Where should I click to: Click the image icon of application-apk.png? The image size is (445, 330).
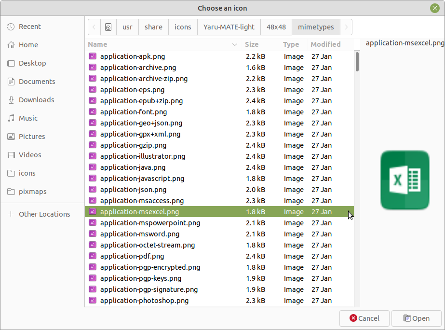93,56
